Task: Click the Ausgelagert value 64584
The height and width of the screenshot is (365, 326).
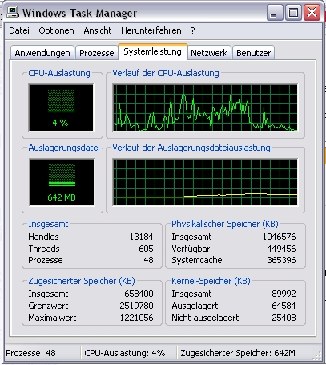Action: coord(284,306)
